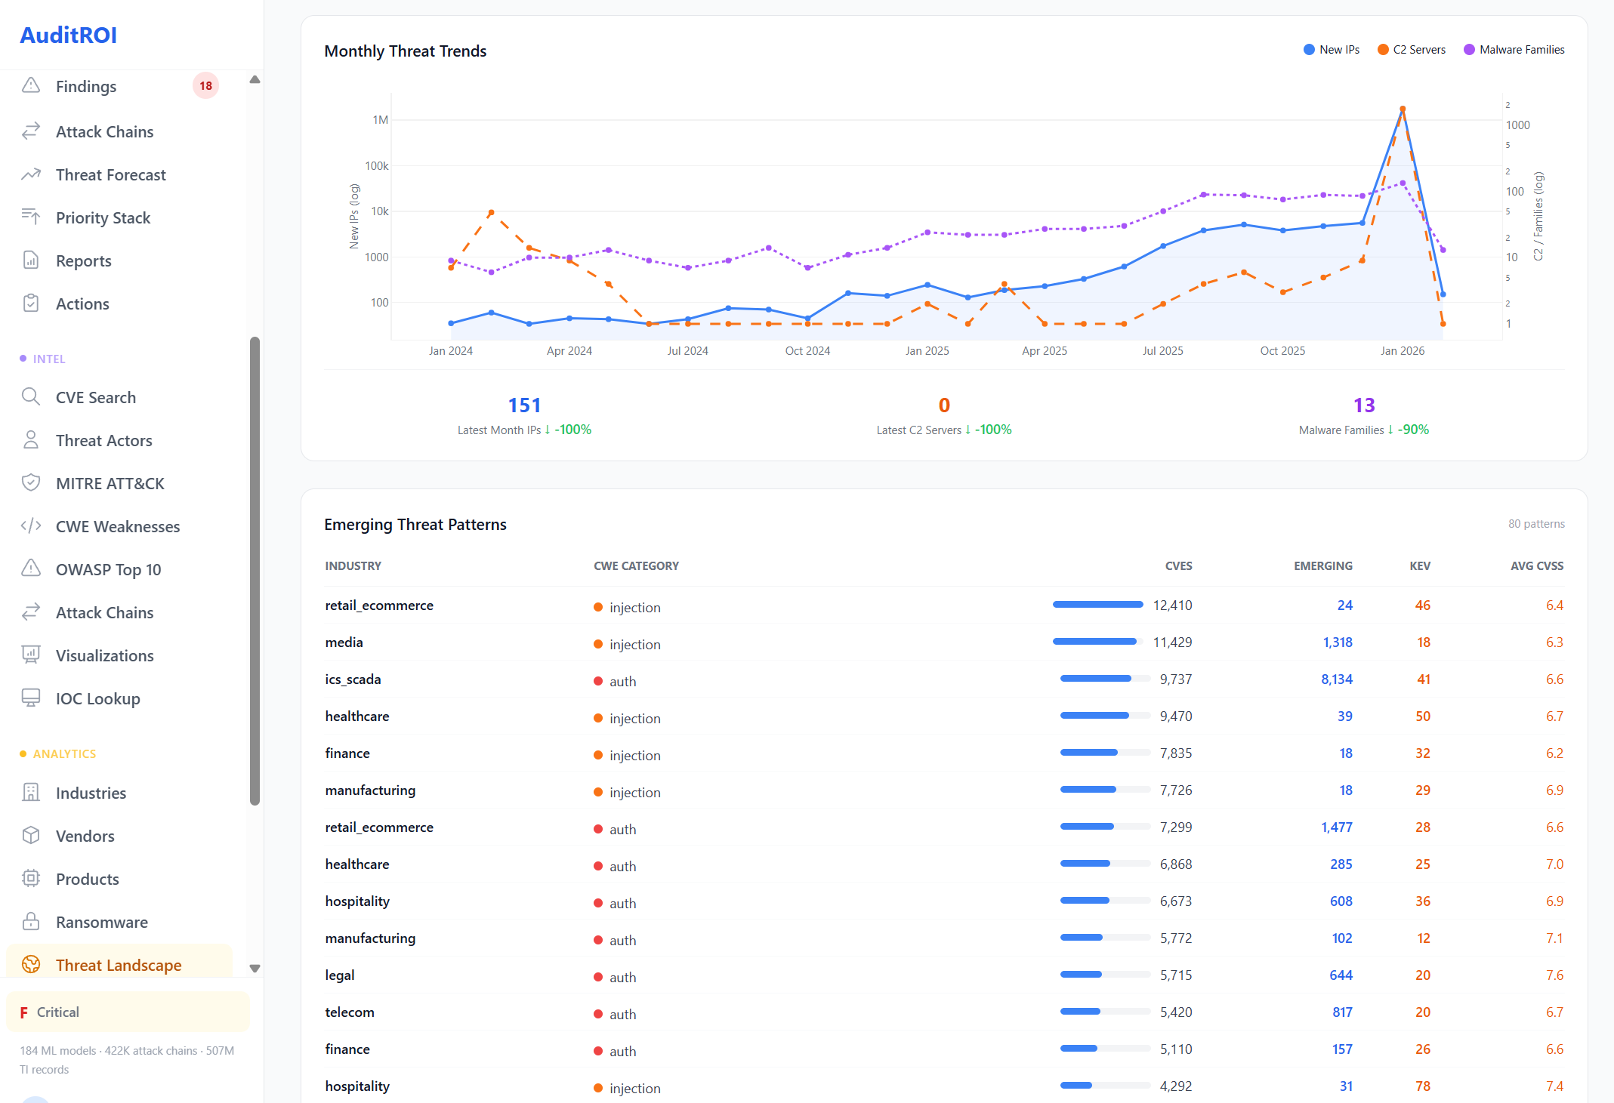
Task: Click the Products chip icon
Action: pos(31,879)
